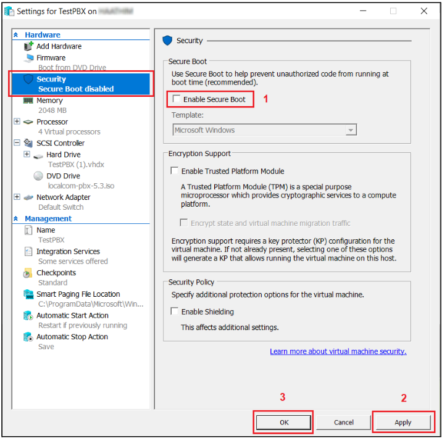Image resolution: width=442 pixels, height=438 pixels.
Task: Click the Memory chip icon
Action: [x=28, y=101]
